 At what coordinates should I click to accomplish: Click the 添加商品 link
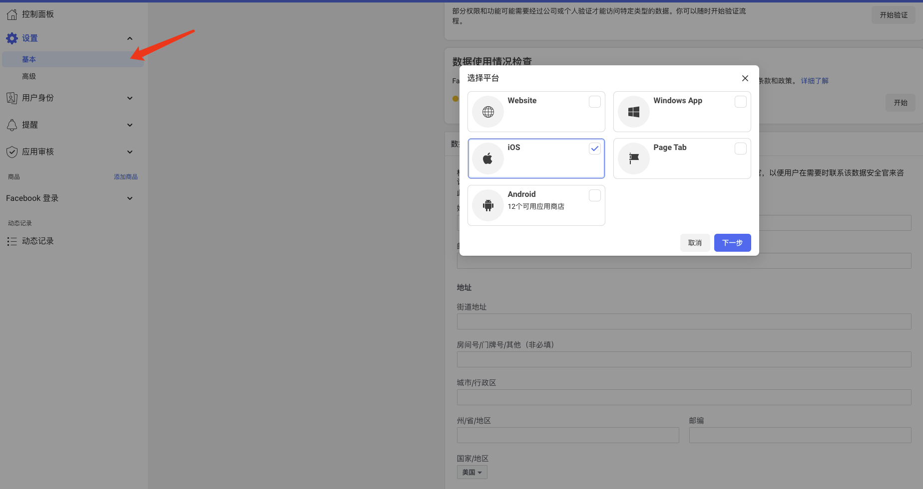(125, 177)
